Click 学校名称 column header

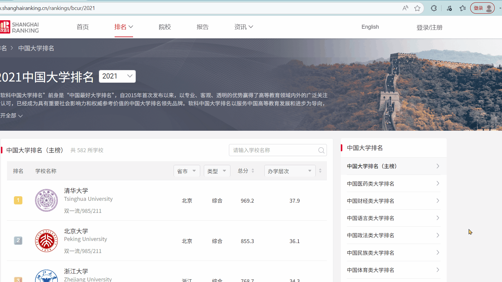tap(46, 171)
